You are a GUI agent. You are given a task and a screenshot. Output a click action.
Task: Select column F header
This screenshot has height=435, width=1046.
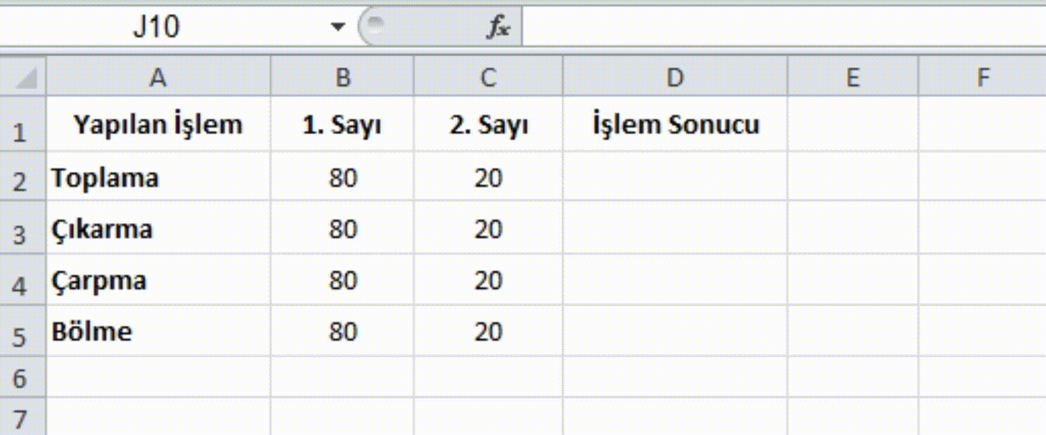(x=983, y=77)
